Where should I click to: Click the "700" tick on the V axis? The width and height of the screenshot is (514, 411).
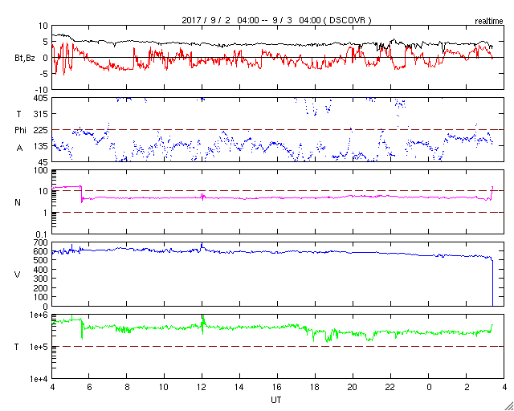point(41,242)
